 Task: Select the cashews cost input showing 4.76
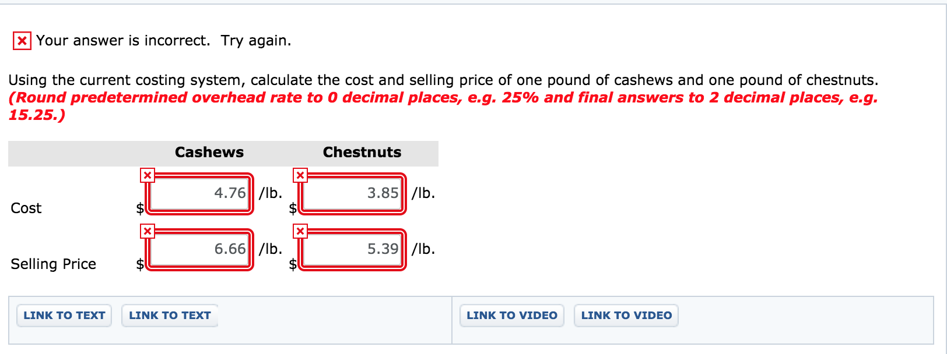coord(199,193)
